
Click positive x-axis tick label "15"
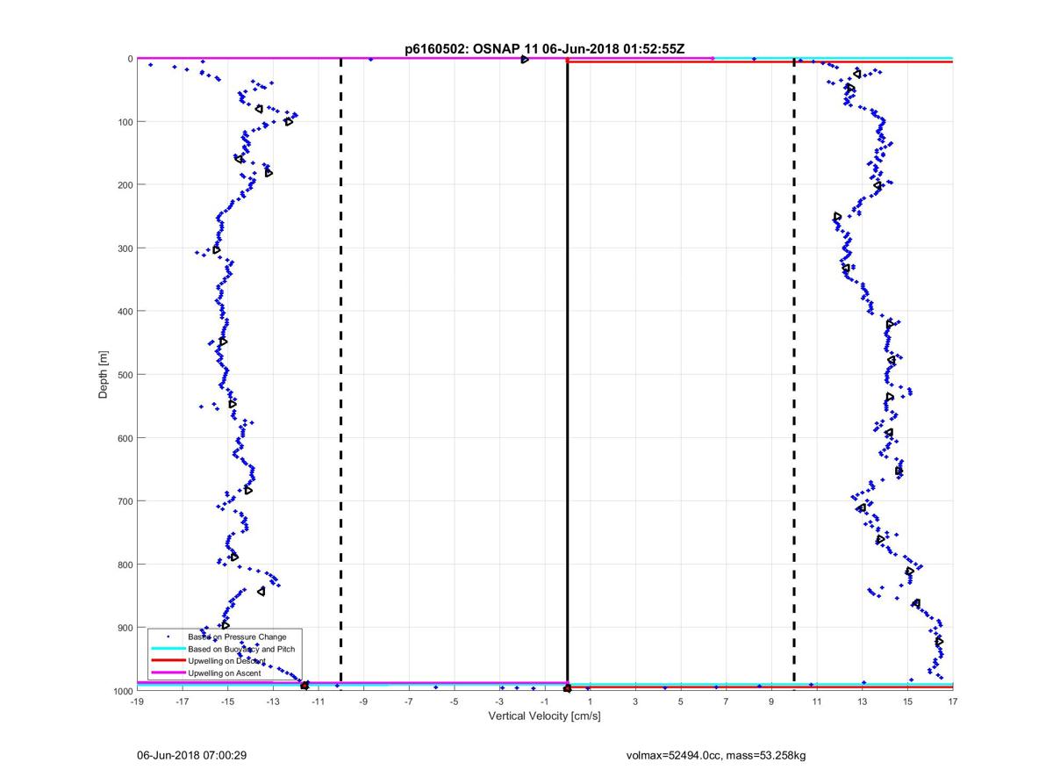tap(907, 702)
